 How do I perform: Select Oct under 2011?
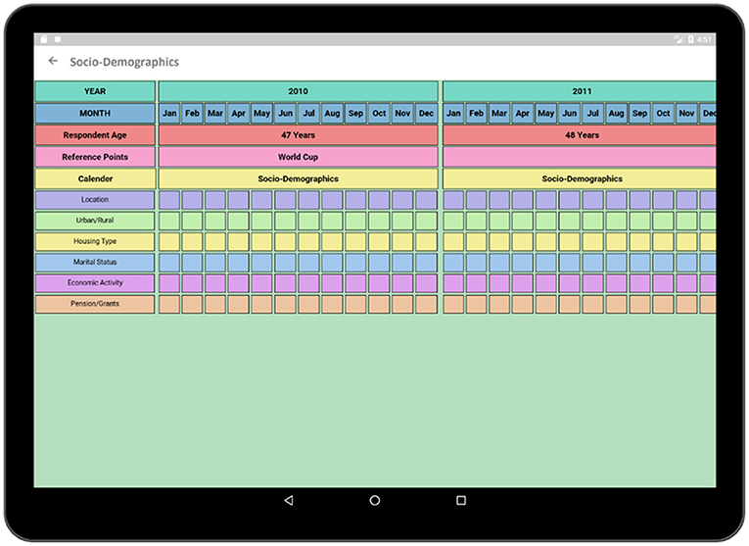[x=663, y=114]
